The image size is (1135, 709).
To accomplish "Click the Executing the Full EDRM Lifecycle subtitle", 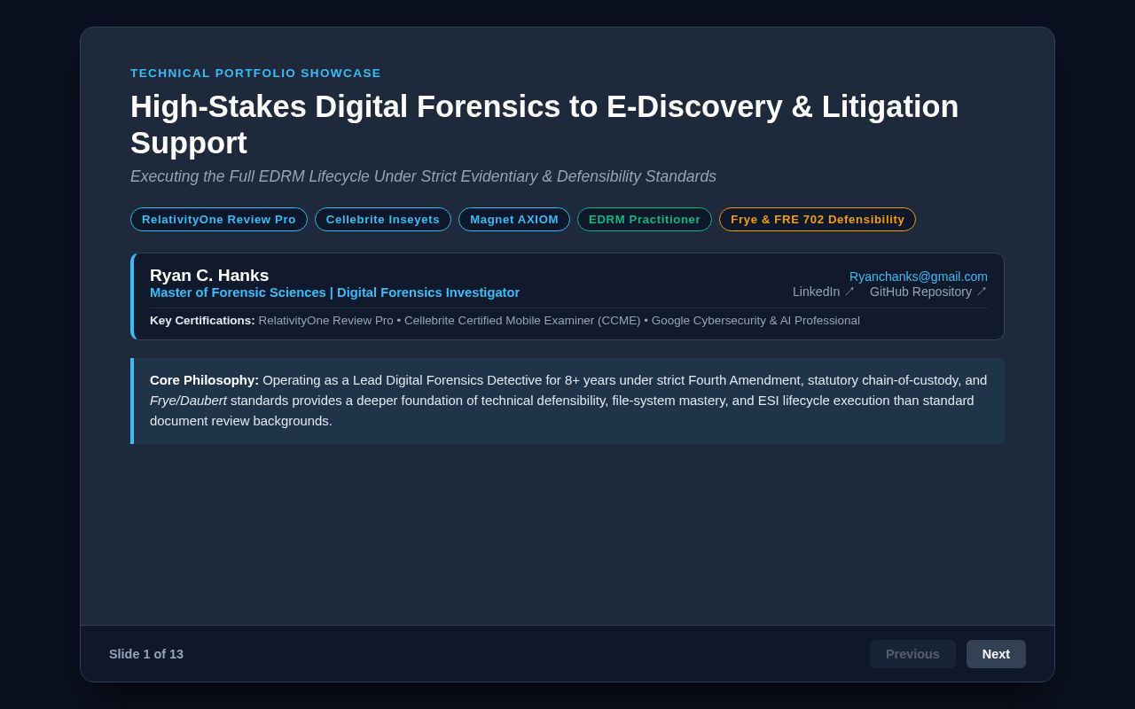I will tap(423, 176).
